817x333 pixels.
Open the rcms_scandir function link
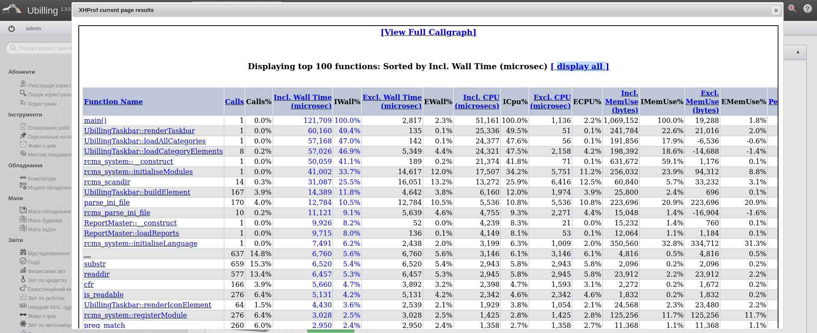click(107, 182)
